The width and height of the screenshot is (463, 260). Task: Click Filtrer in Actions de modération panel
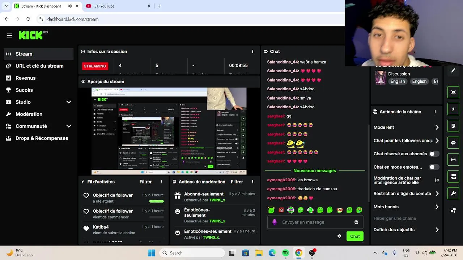[x=237, y=182]
